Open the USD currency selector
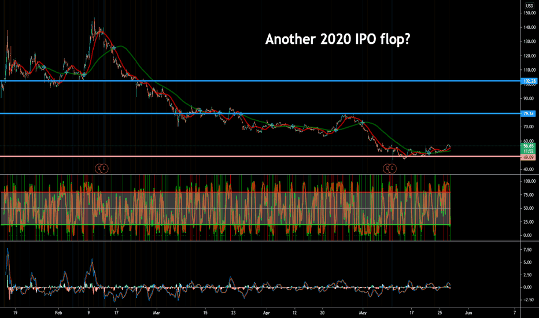539x318 pixels. pyautogui.click(x=529, y=6)
